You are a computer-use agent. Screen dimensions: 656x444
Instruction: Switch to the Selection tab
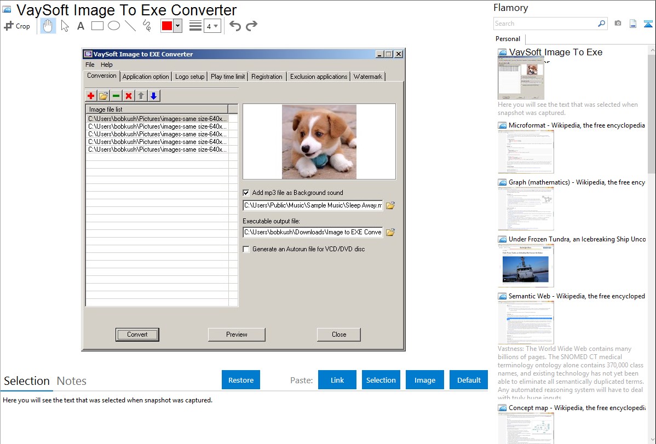pos(27,381)
